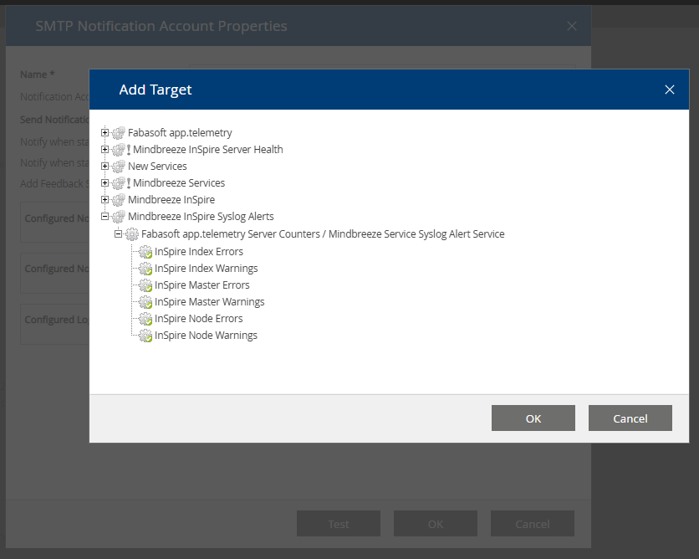
Task: Confirm the Add Target dialog with OK
Action: point(533,418)
